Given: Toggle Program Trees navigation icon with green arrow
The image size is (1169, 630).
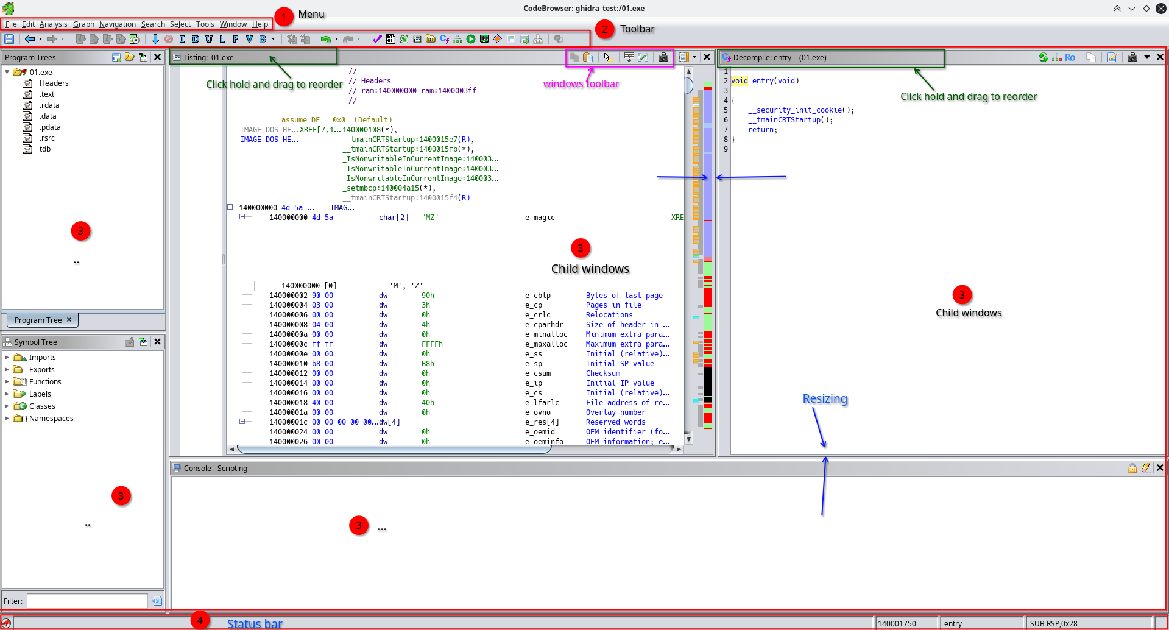Looking at the screenshot, I should (143, 57).
